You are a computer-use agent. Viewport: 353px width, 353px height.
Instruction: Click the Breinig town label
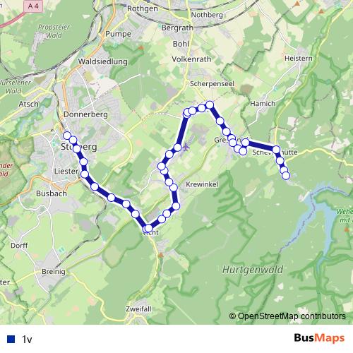pos(54,272)
